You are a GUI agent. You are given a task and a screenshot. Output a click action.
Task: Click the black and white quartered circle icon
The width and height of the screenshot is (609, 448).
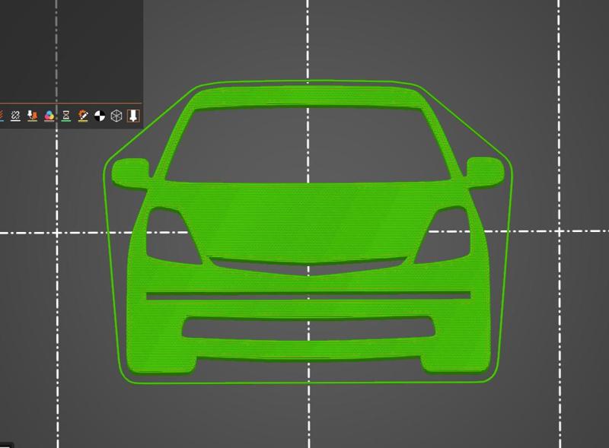point(100,116)
